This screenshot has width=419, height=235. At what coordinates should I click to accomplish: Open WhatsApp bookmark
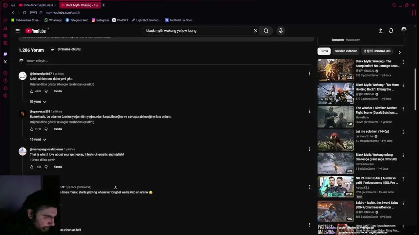click(x=53, y=20)
